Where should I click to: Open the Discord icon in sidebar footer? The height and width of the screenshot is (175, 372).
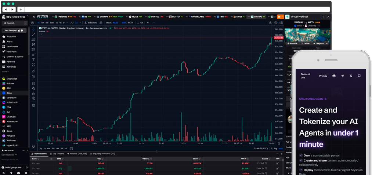click(18, 173)
